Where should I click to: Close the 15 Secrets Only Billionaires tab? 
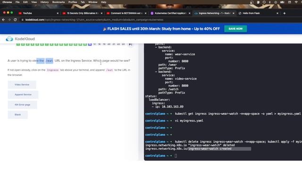101,13
